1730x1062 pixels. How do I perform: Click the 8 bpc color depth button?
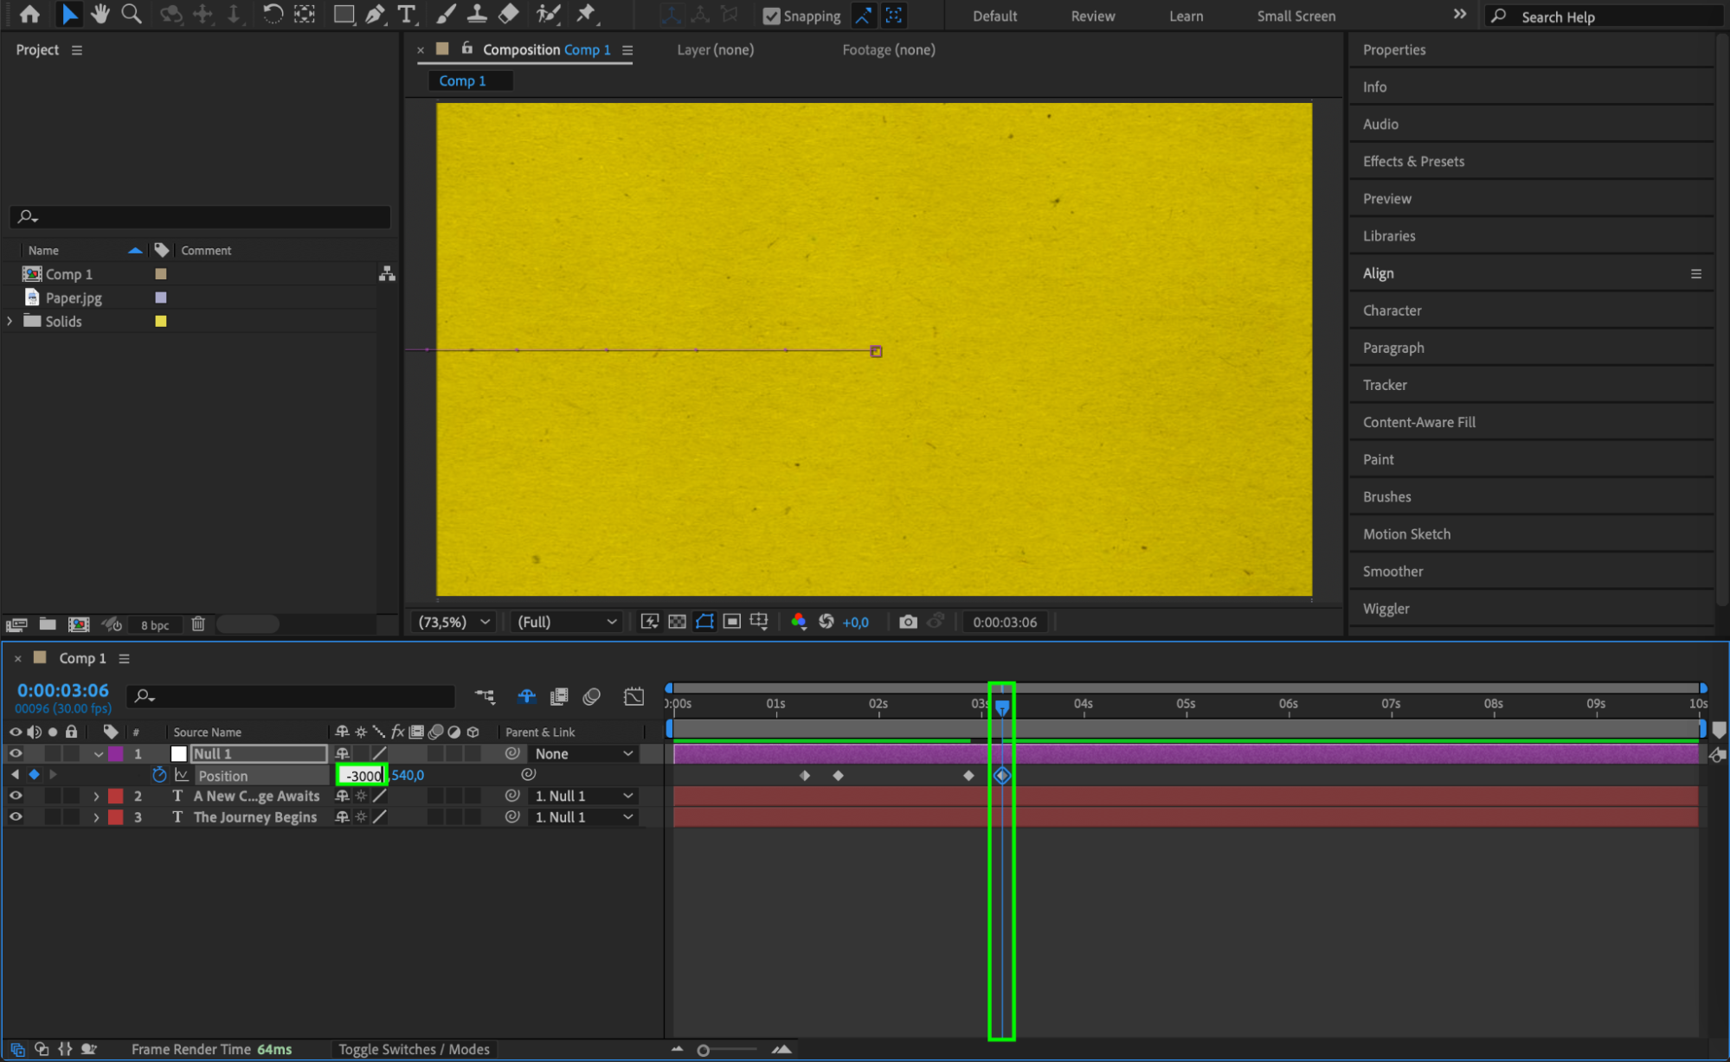click(x=155, y=624)
